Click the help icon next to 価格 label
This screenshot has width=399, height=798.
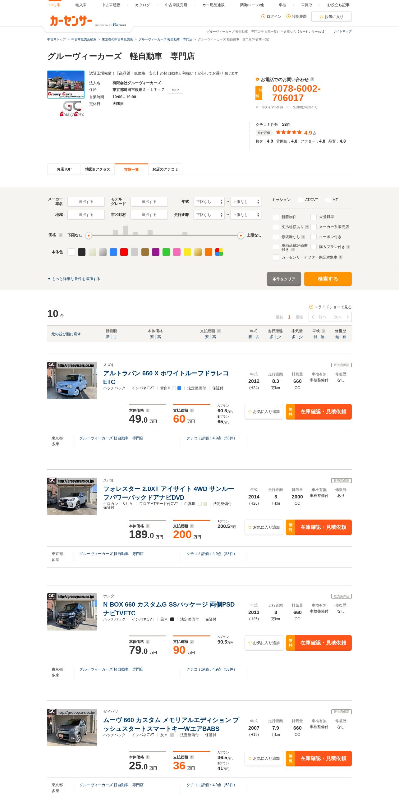click(61, 235)
